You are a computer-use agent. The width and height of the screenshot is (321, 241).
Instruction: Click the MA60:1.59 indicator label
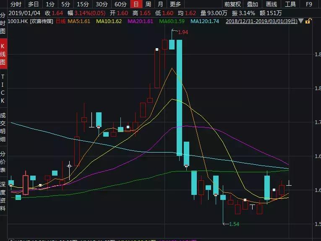(172, 21)
